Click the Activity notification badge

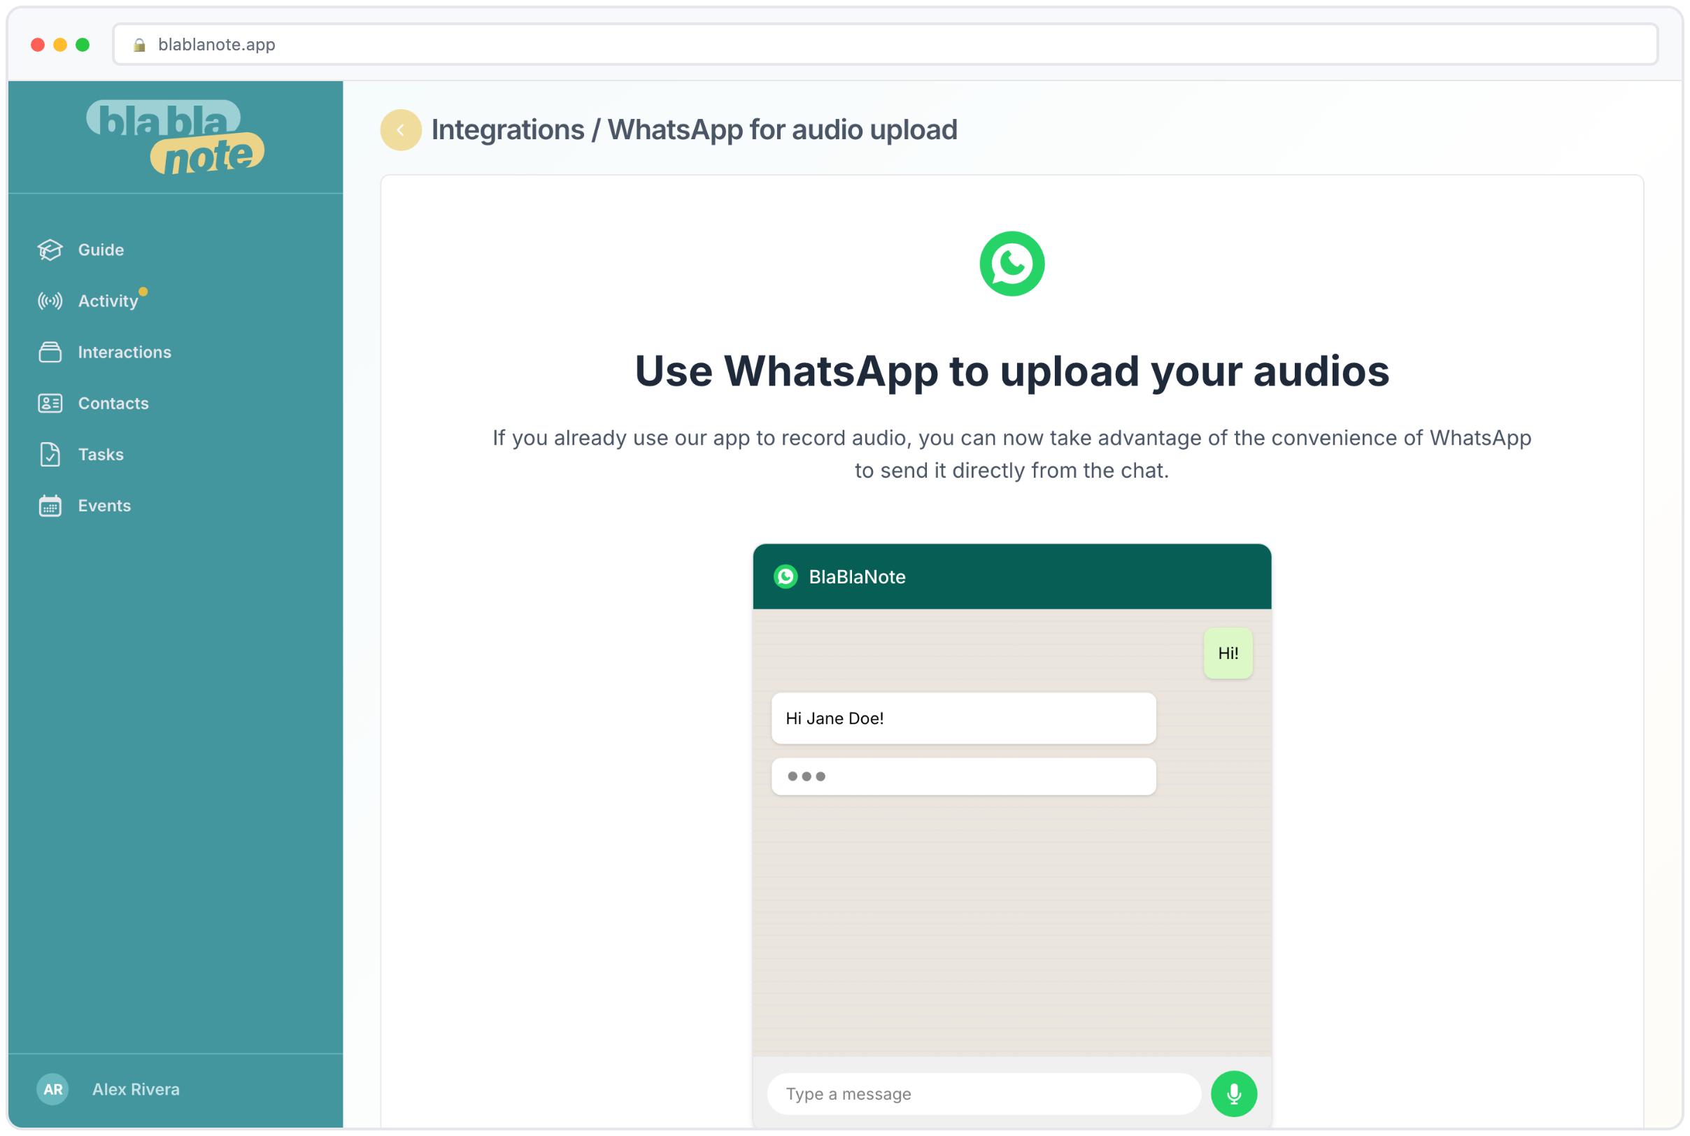[143, 291]
